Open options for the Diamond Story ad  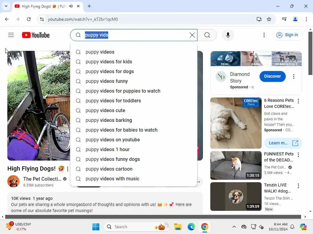293,76
